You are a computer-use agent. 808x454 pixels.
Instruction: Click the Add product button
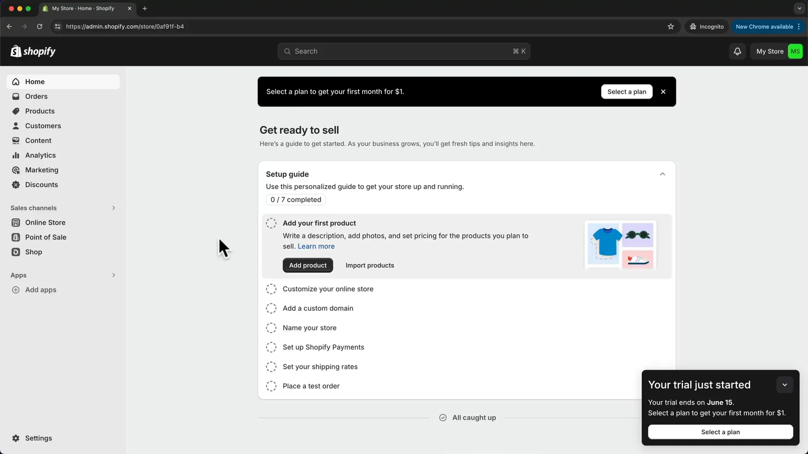point(308,265)
